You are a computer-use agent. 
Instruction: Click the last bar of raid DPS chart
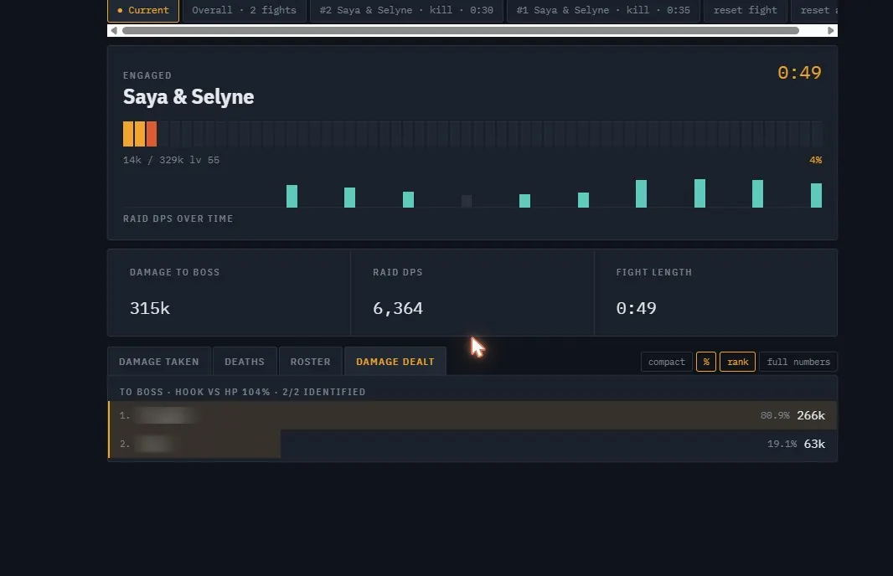[816, 195]
